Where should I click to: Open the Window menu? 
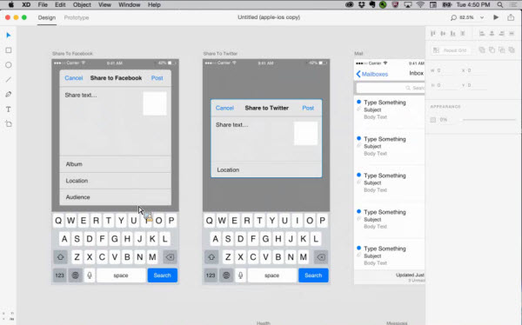pos(129,4)
